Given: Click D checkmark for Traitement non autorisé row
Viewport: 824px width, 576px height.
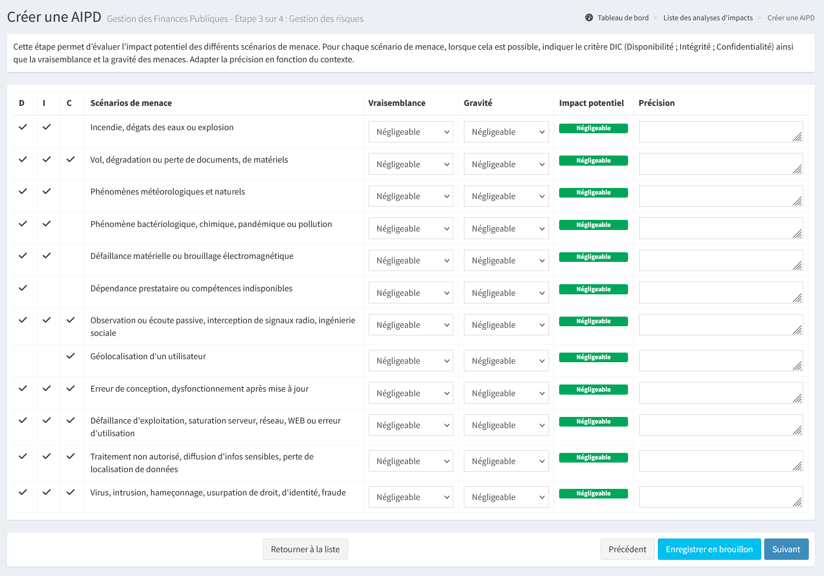Looking at the screenshot, I should [23, 456].
